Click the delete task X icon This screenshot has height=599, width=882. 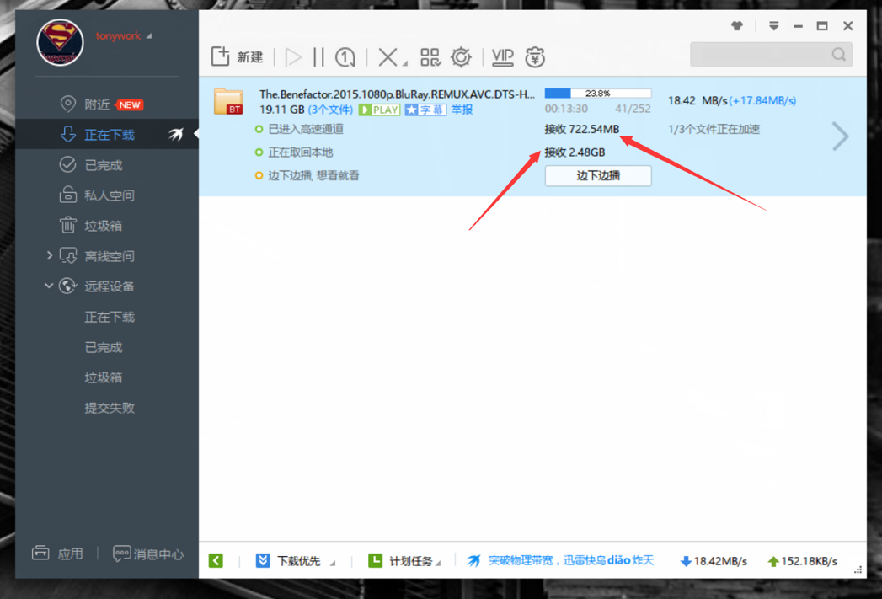(387, 56)
